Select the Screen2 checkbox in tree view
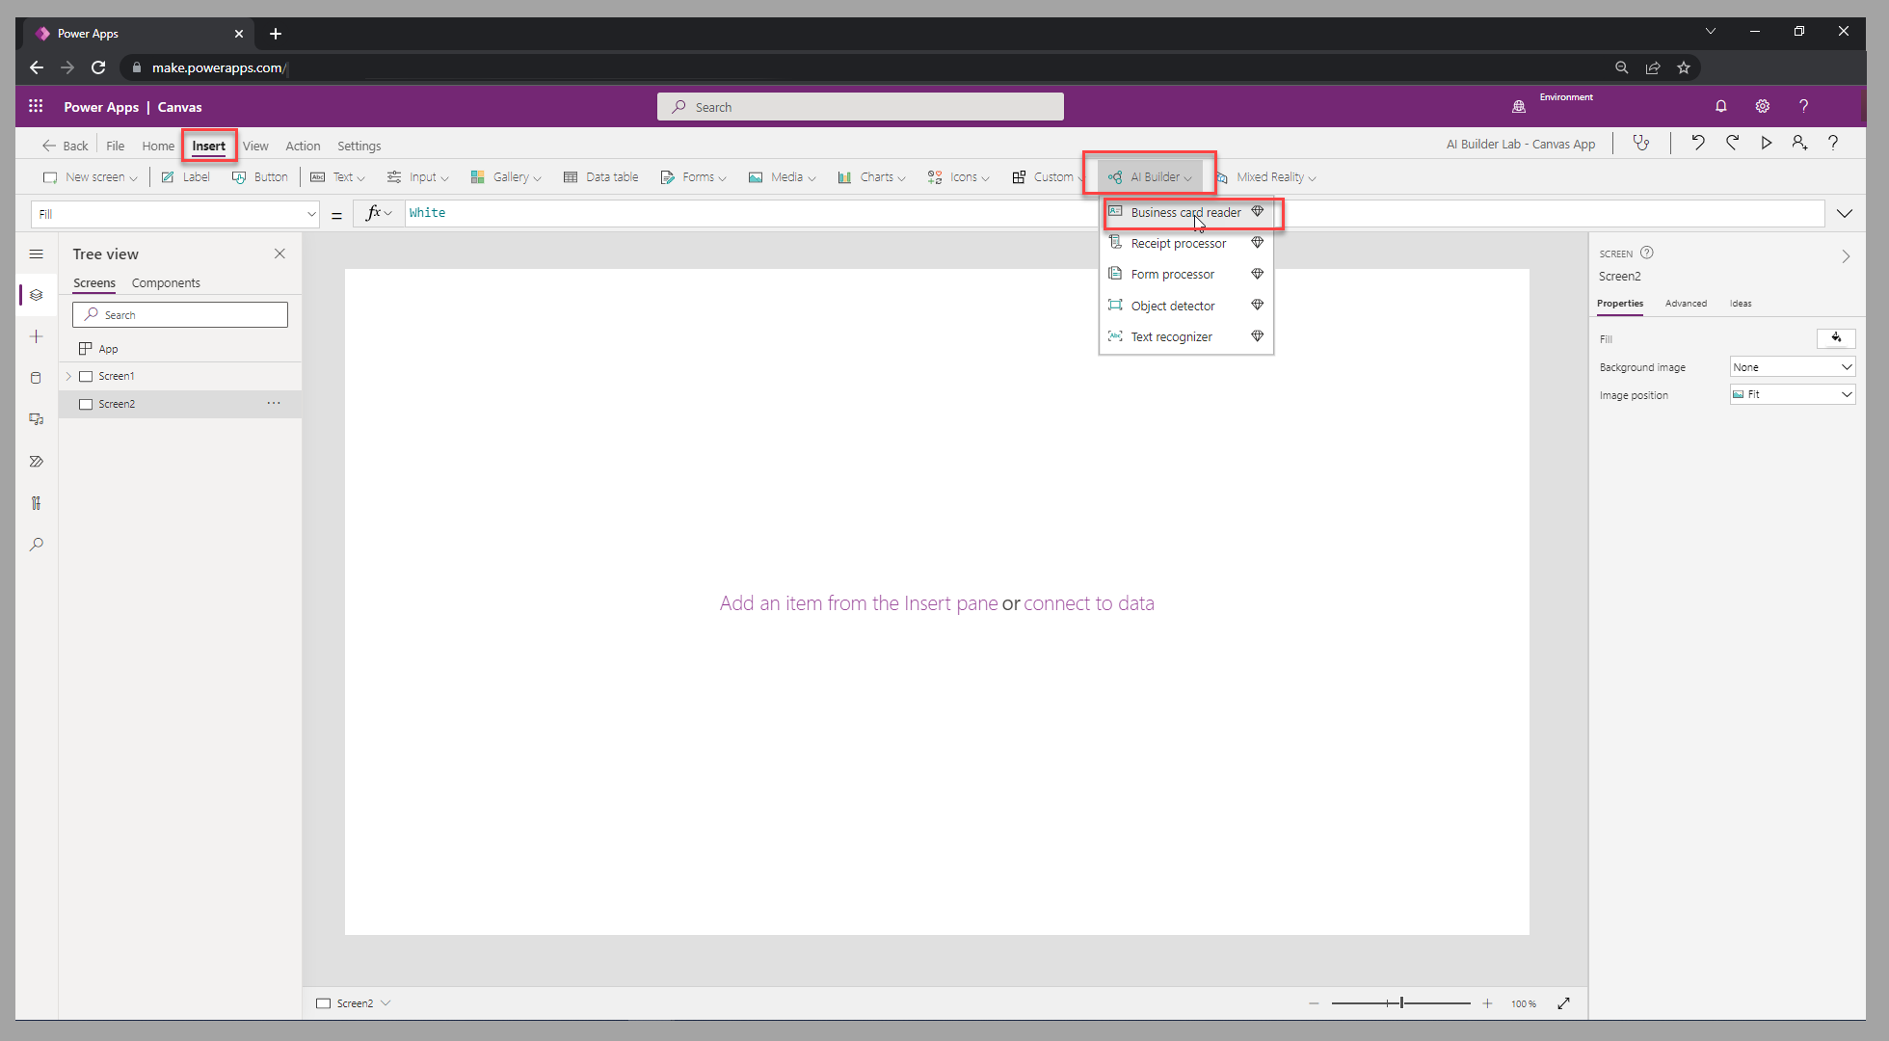This screenshot has height=1041, width=1889. tap(86, 404)
